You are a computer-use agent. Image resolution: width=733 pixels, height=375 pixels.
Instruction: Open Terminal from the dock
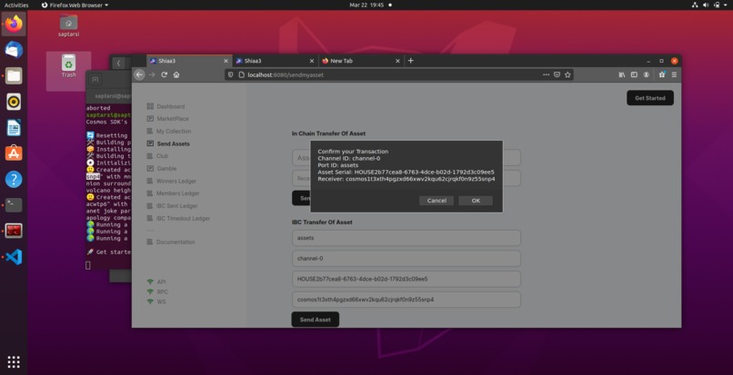(x=14, y=205)
